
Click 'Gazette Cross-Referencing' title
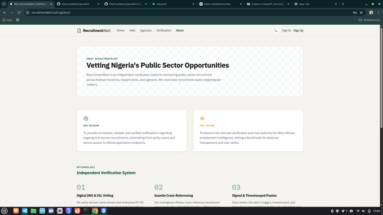coord(173,196)
